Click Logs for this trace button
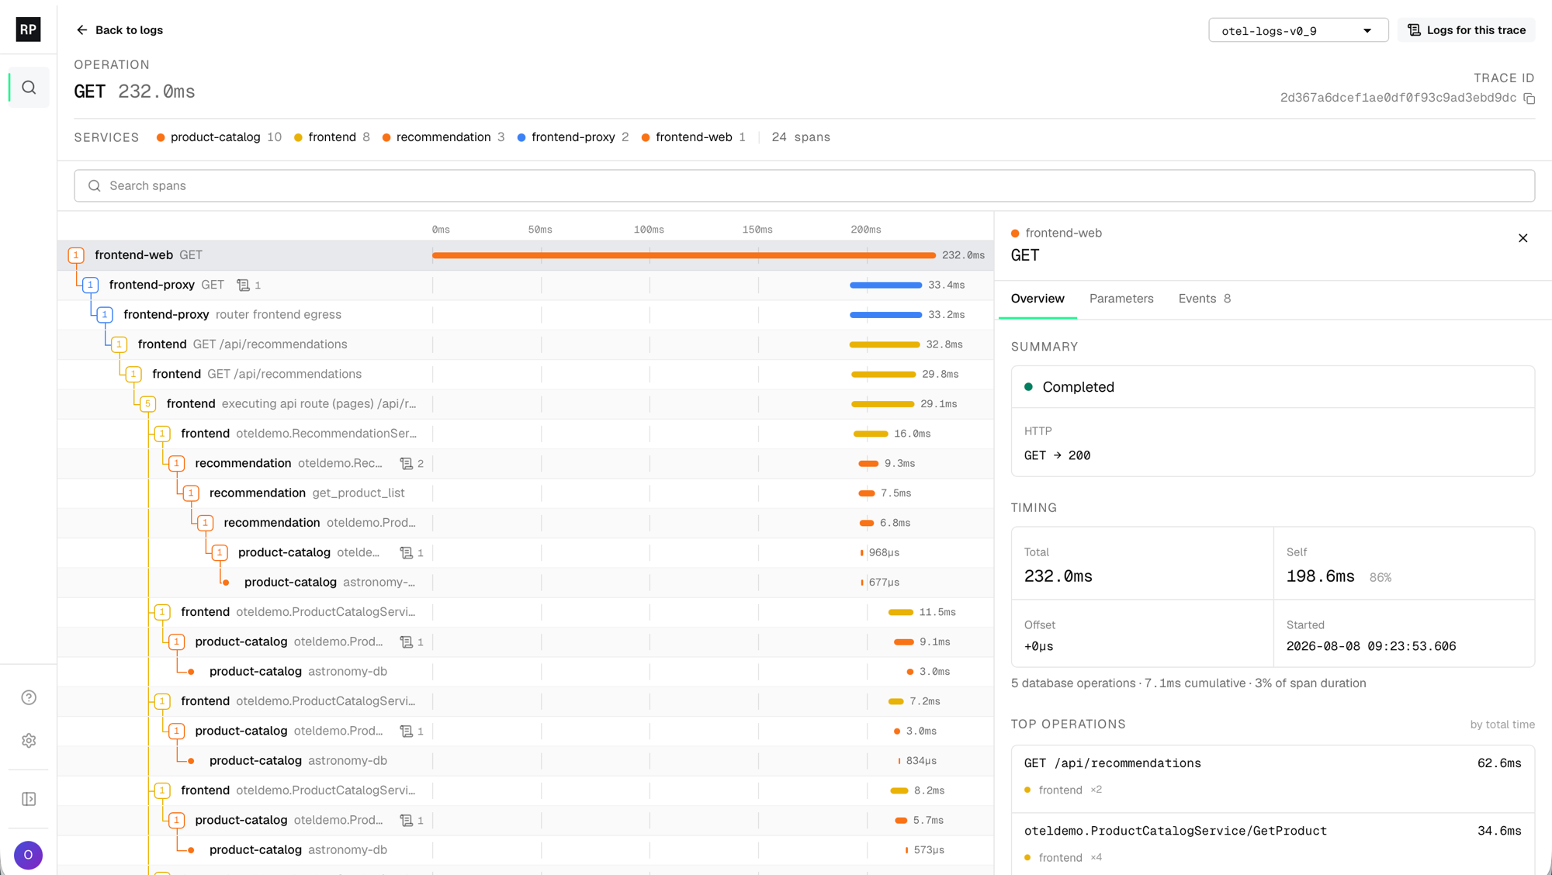The width and height of the screenshot is (1552, 875). click(x=1467, y=30)
